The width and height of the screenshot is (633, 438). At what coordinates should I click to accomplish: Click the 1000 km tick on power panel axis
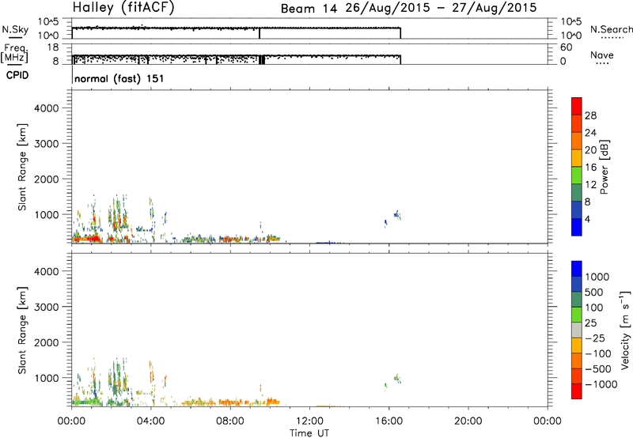47,214
